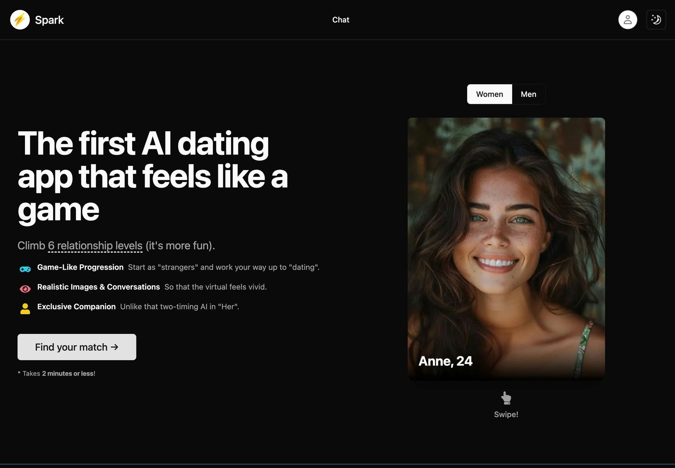The width and height of the screenshot is (675, 468).
Task: Click the swipe hand pointer icon
Action: pos(506,398)
